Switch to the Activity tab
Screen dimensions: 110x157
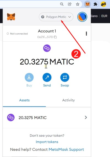(x=68, y=100)
